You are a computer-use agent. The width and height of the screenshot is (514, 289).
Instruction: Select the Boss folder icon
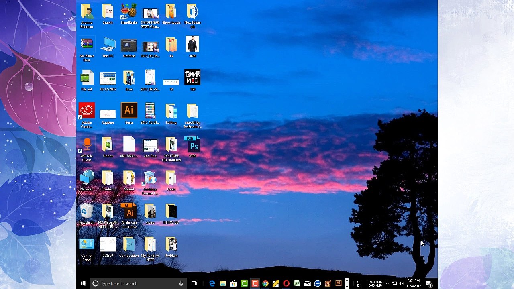click(x=129, y=79)
